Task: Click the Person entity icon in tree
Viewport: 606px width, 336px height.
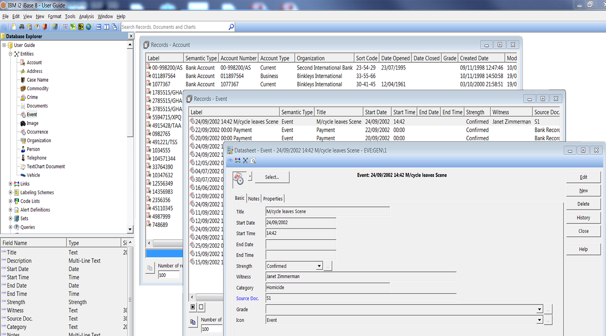Action: [23, 149]
